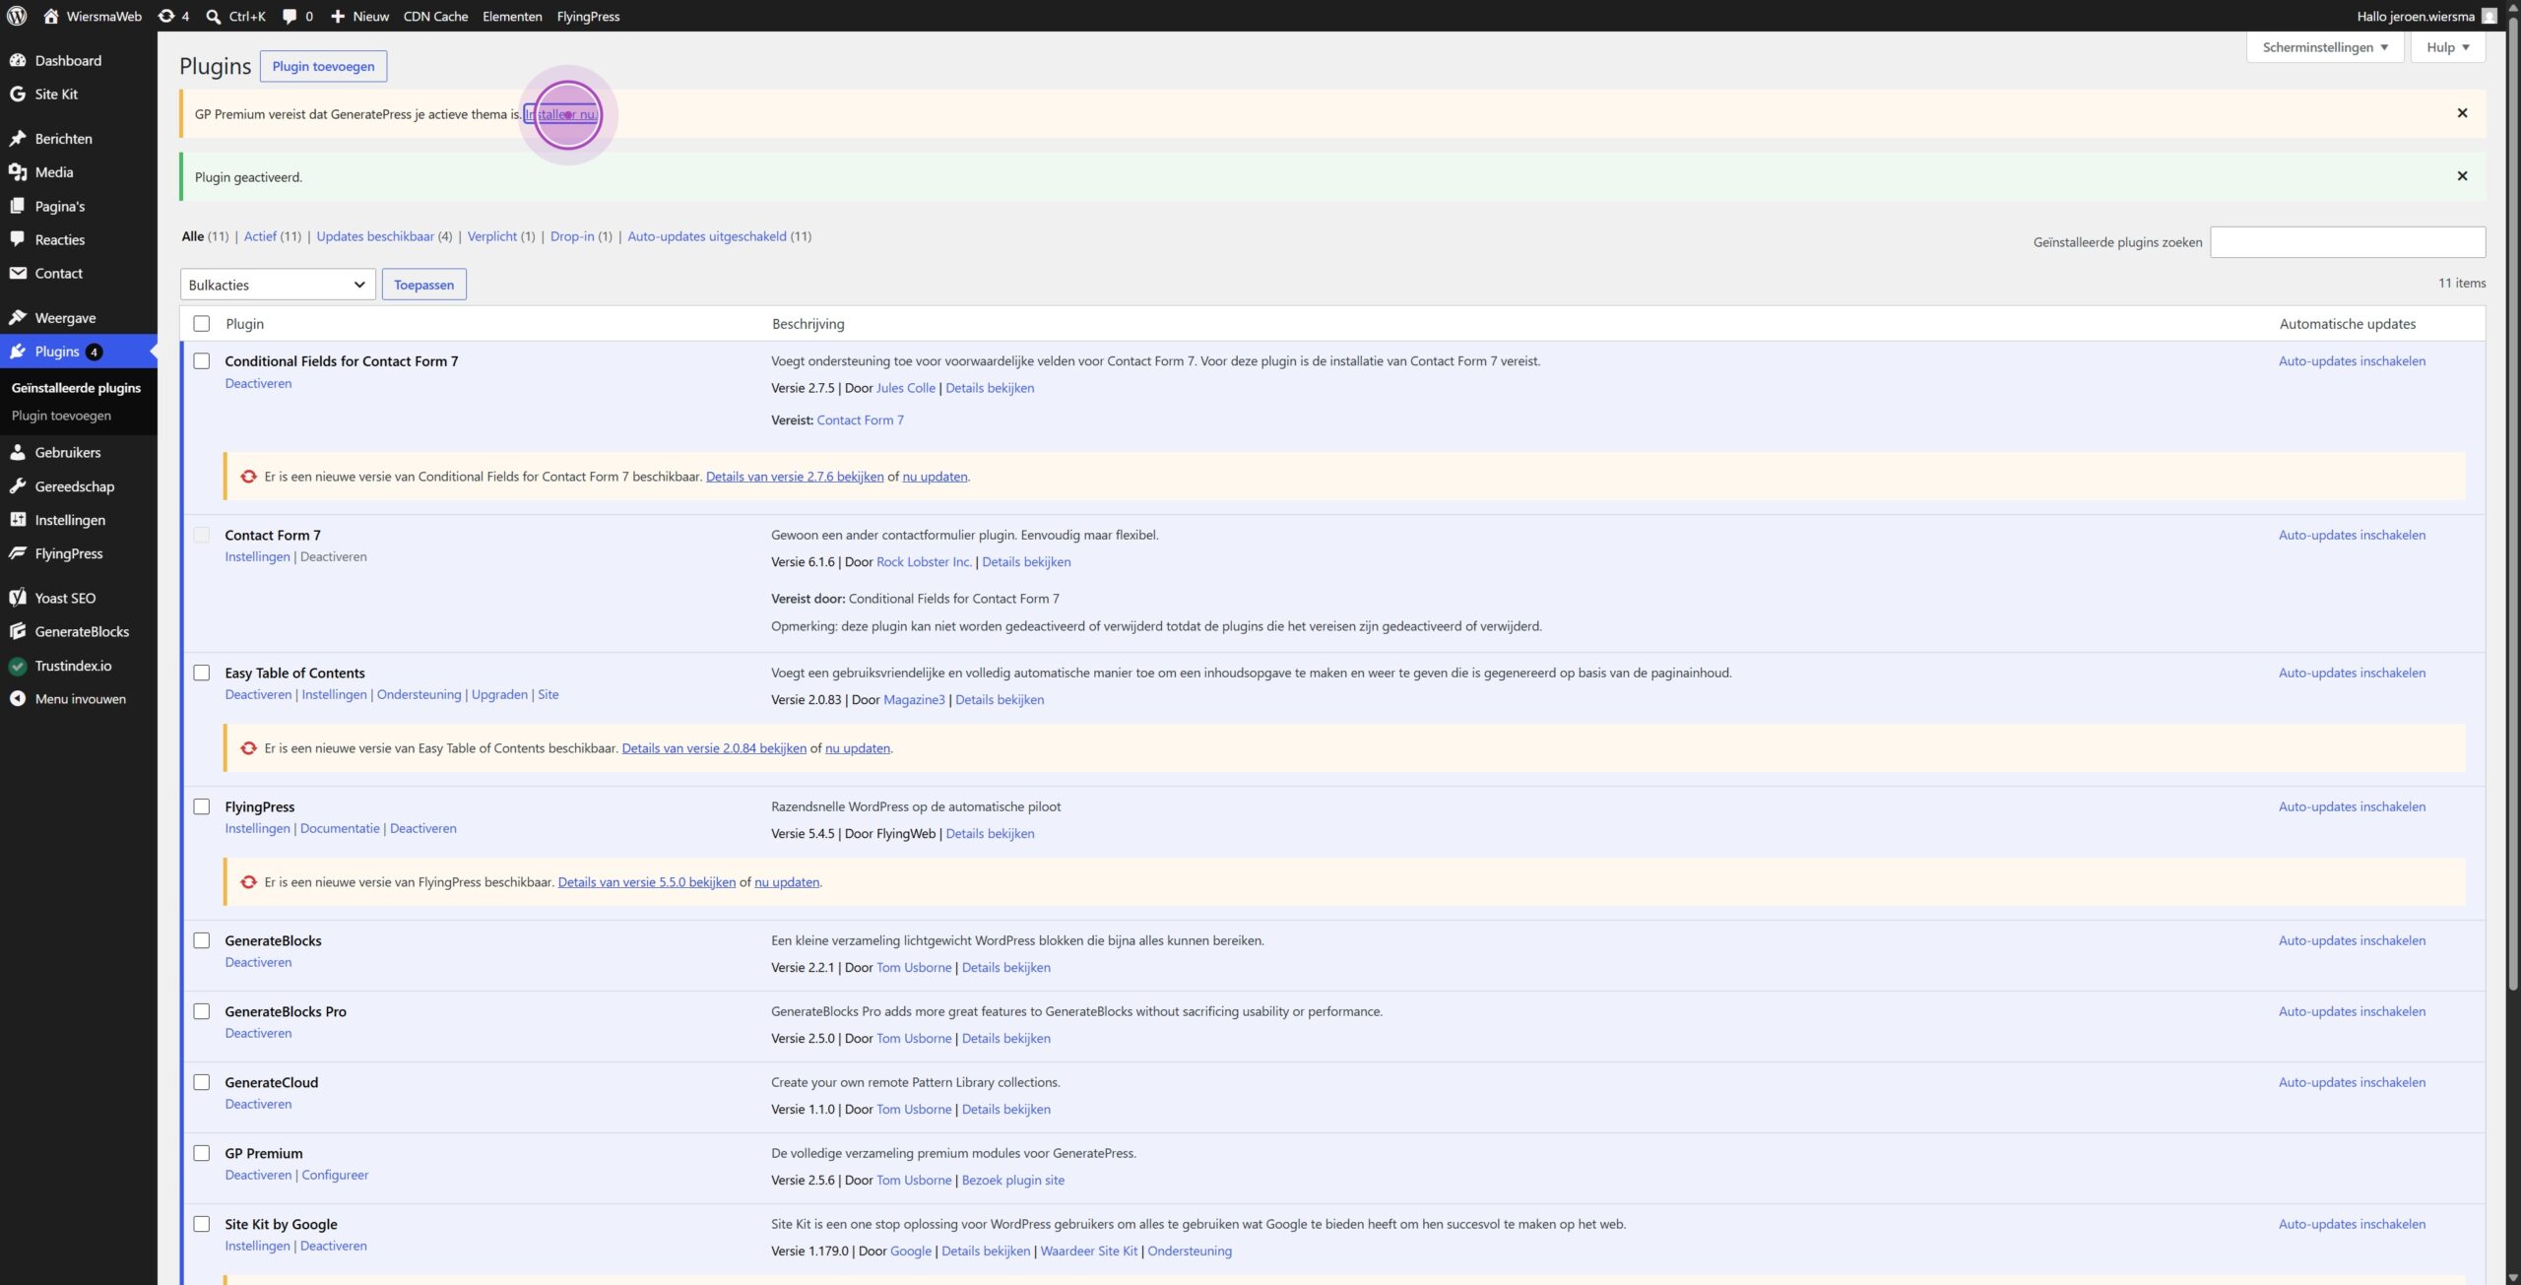
Task: Click the Pagina's icon in sidebar
Action: pos(18,206)
